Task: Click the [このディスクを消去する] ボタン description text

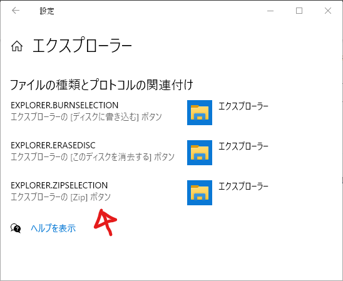Action: point(122,157)
